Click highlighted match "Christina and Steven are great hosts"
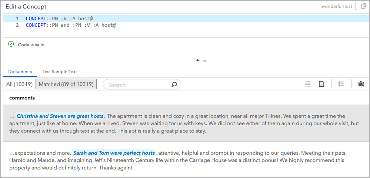The image size is (370, 178). (x=60, y=116)
